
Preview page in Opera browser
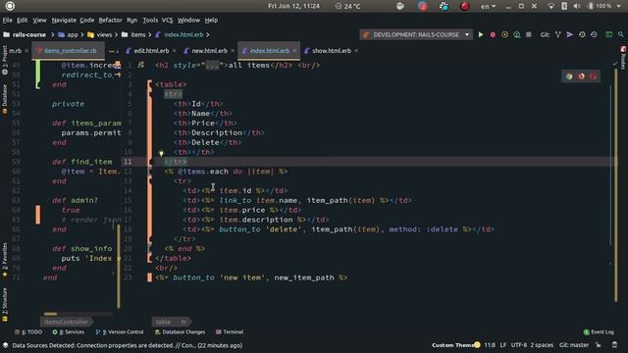593,76
